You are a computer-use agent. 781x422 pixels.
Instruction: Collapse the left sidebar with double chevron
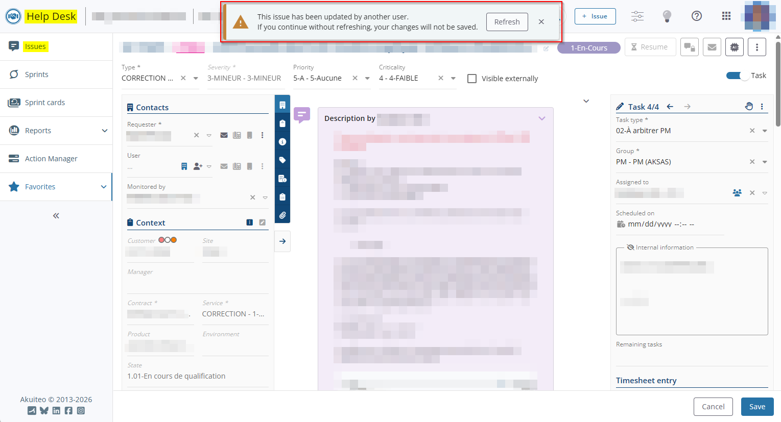pyautogui.click(x=56, y=216)
